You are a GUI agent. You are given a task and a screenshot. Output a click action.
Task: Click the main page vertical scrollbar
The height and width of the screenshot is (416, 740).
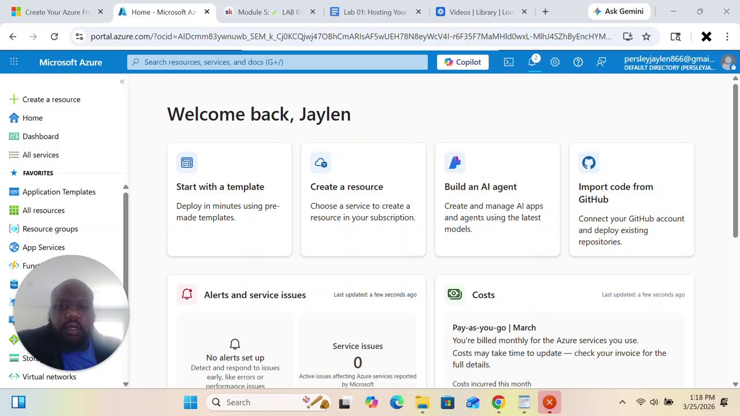(x=735, y=160)
